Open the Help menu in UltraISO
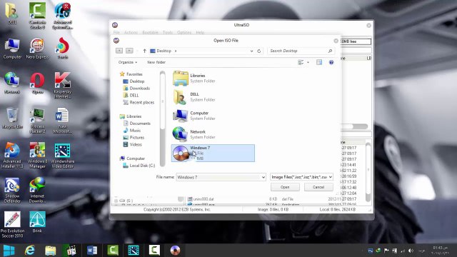Screen dimensions: 457x257 click(200, 32)
